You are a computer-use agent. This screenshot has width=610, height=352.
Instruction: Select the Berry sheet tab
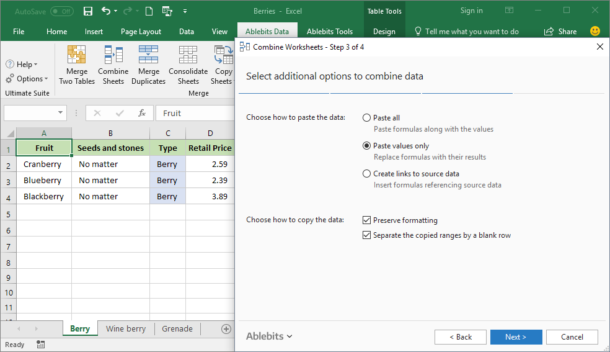(80, 328)
